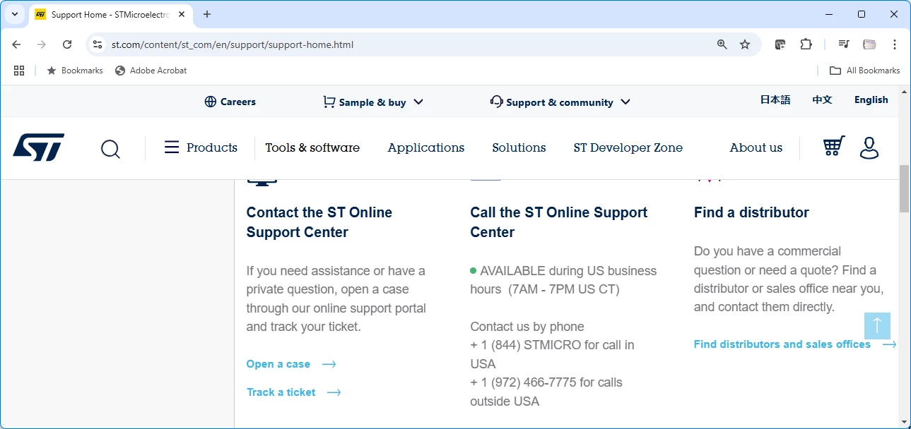Click the Adobe Acrobat bookmark icon
The width and height of the screenshot is (911, 429).
pyautogui.click(x=120, y=71)
